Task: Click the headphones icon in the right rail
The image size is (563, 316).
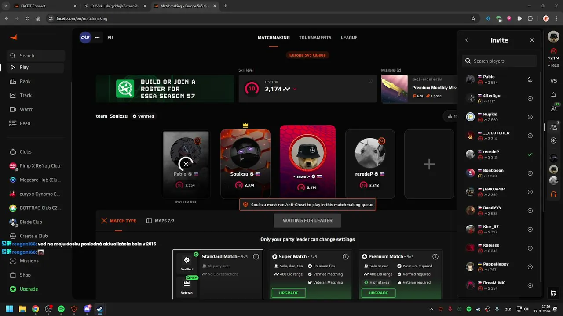Action: [553, 194]
